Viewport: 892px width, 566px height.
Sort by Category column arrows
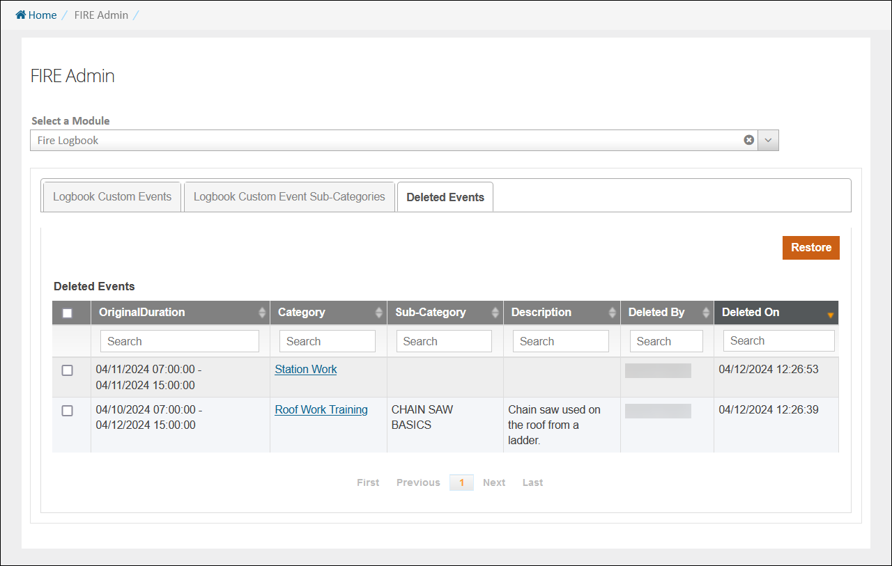pos(379,313)
